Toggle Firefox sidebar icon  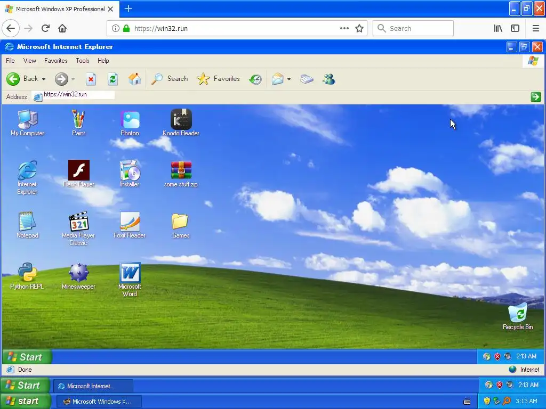[515, 29]
